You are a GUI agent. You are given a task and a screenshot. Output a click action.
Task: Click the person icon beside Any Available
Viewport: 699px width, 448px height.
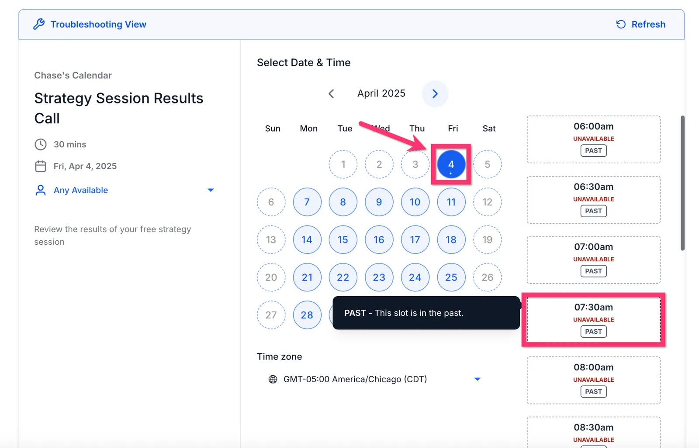pos(41,190)
